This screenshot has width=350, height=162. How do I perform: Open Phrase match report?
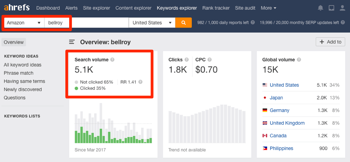point(19,73)
